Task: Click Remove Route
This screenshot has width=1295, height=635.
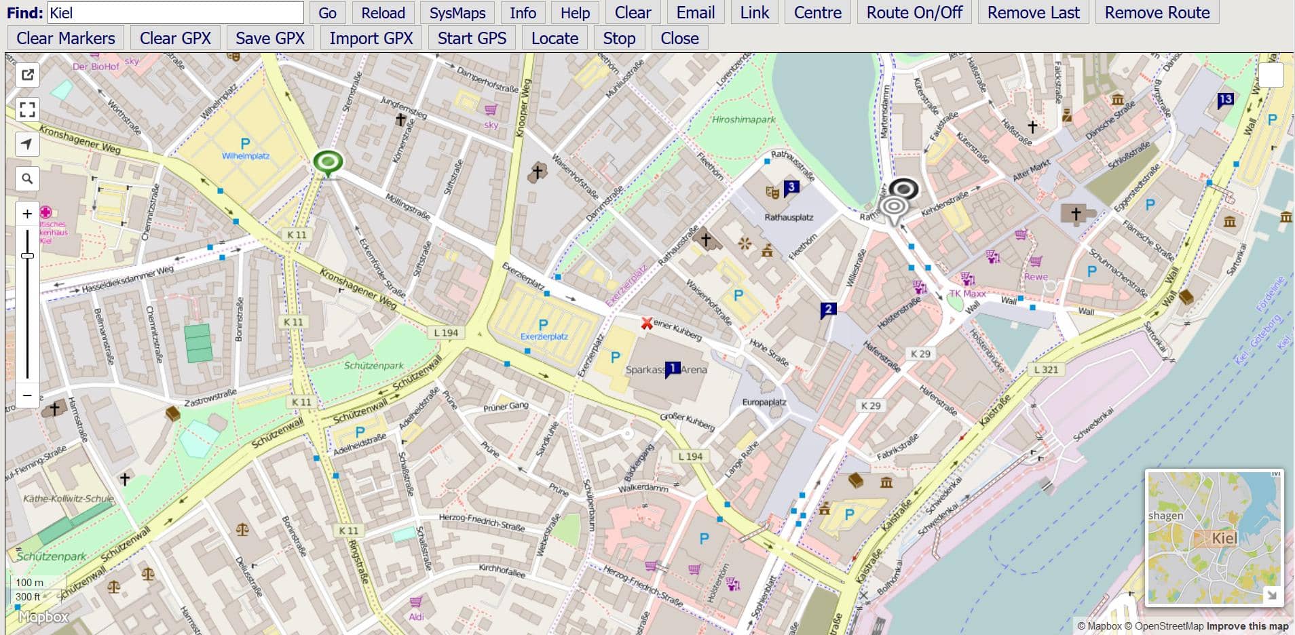Action: coord(1157,13)
